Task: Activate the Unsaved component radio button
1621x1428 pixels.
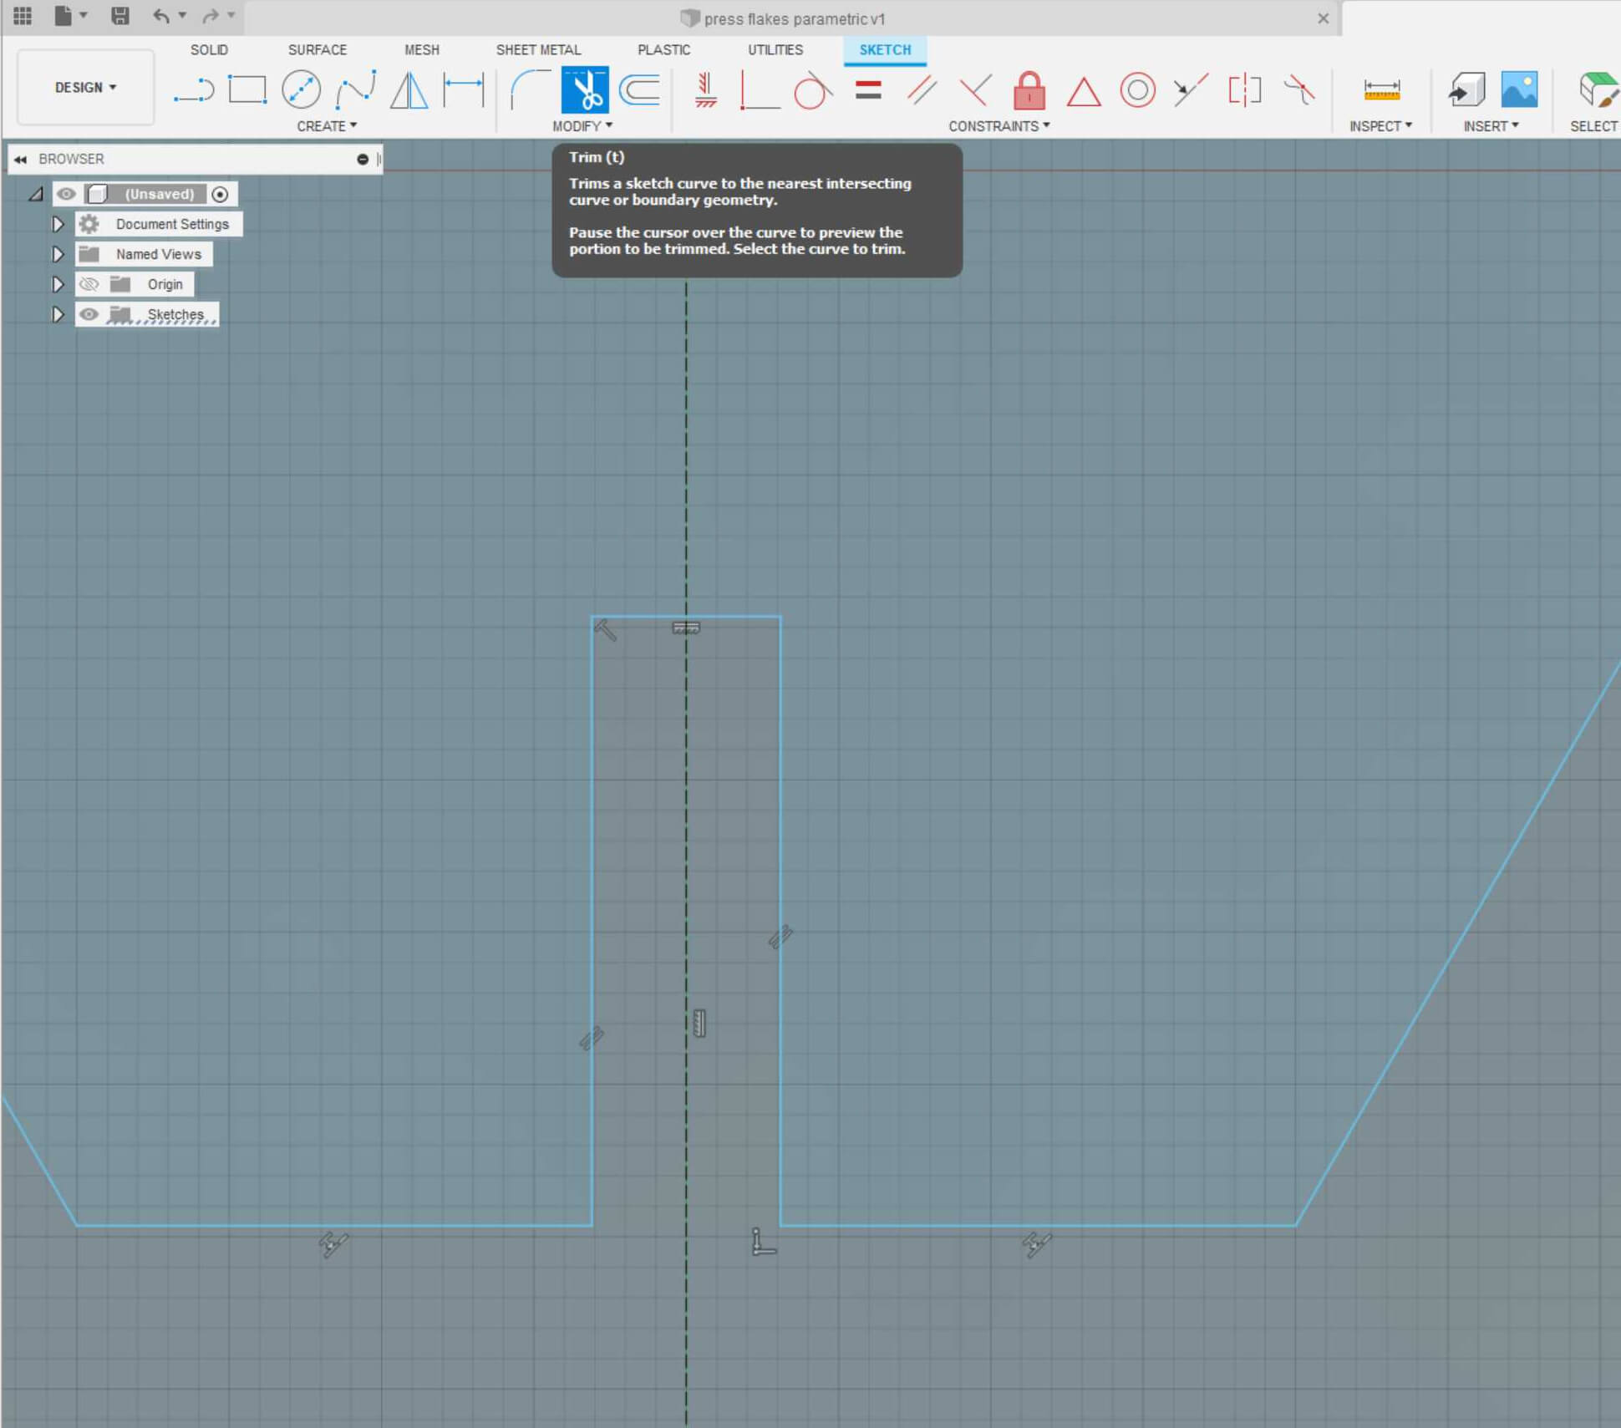Action: pos(220,194)
